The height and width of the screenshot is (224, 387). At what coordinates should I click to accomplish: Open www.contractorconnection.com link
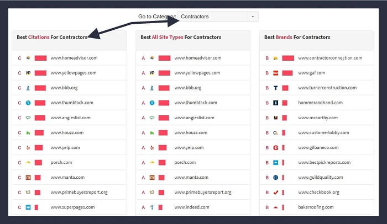330,58
